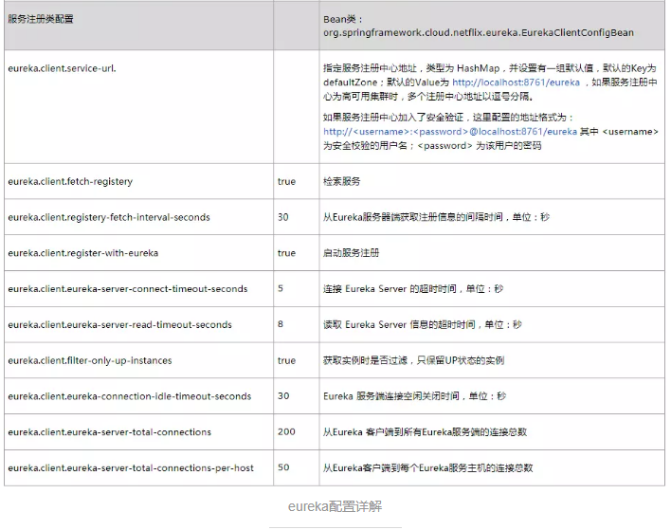This screenshot has height=530, width=671.
Task: Click the http://localhost:8761/eureka default link
Action: click(x=516, y=82)
